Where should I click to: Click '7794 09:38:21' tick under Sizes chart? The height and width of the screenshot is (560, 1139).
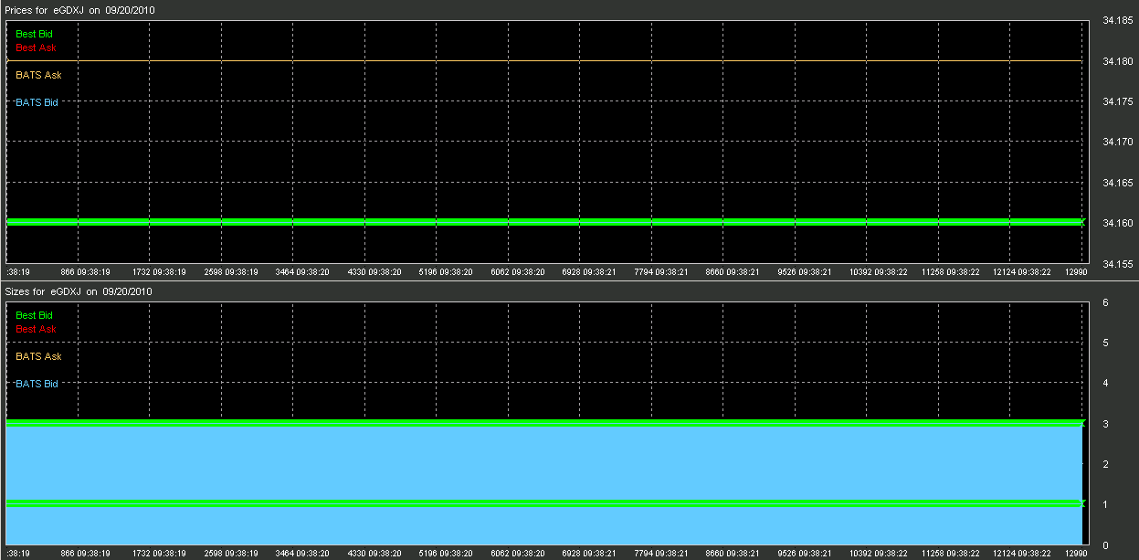[663, 553]
